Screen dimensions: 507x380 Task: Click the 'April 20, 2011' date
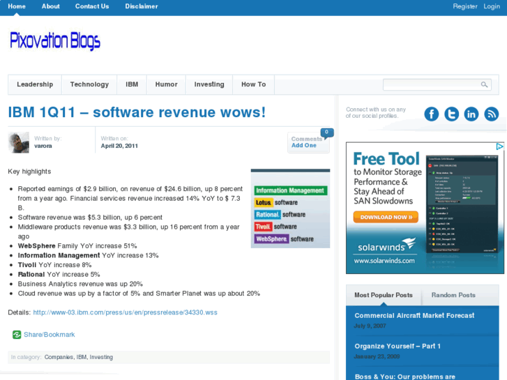(119, 146)
